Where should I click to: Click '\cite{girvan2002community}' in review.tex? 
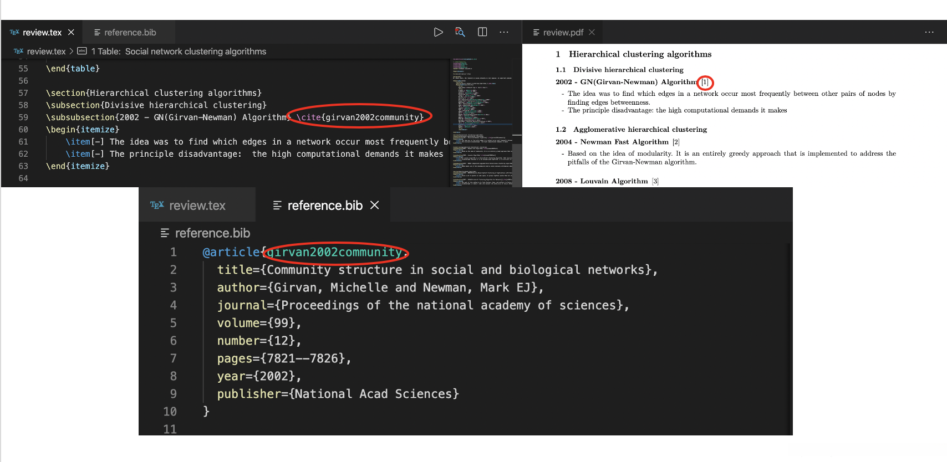point(360,117)
